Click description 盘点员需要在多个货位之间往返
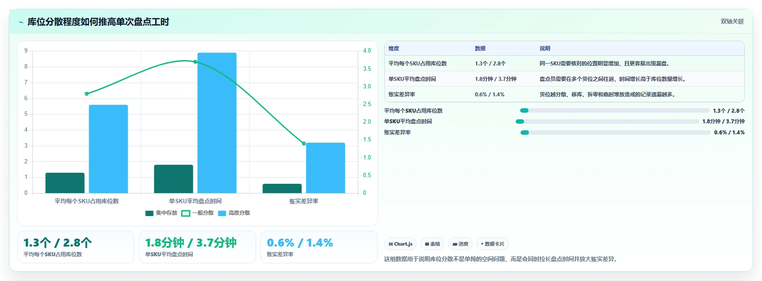 click(x=613, y=79)
